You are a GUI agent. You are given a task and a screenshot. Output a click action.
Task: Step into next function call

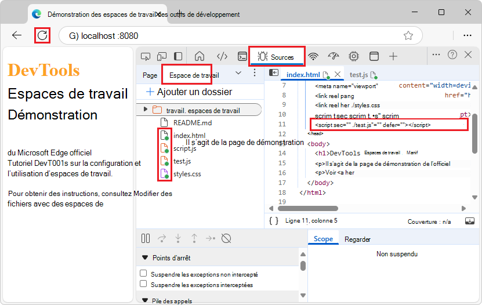(178, 238)
